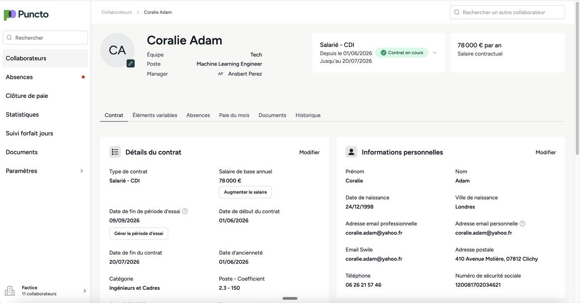580x303 pixels.
Task: Click the Détails du contrat list icon
Action: pos(115,152)
